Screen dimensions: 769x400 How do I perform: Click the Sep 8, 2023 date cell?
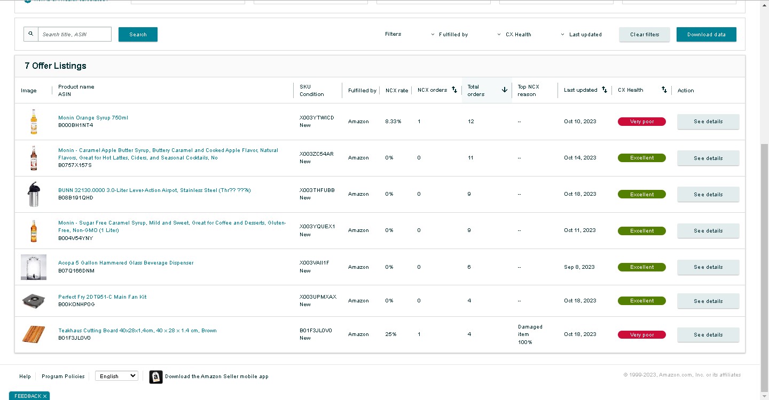[x=579, y=267]
